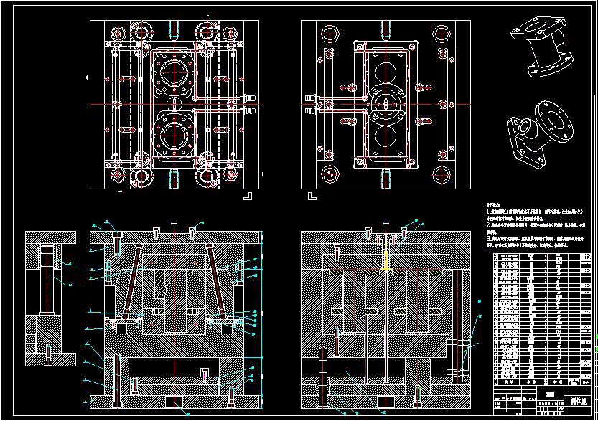Select the central round flange in top-right view

386,105
